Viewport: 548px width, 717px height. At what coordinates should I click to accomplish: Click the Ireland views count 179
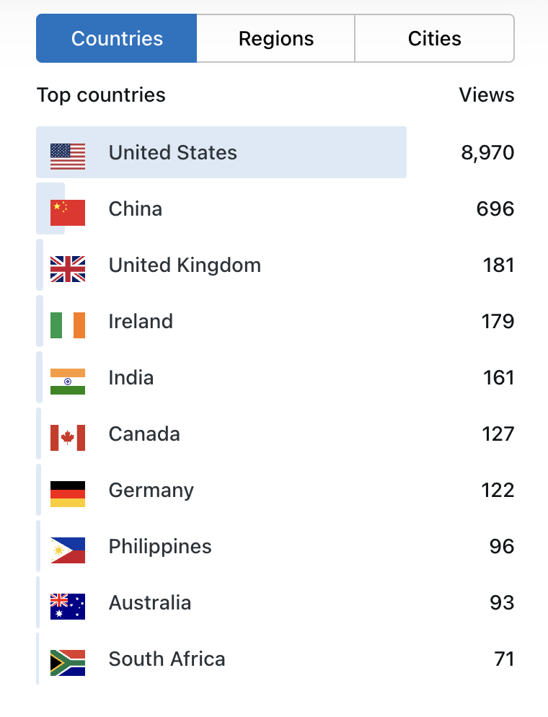(x=498, y=322)
